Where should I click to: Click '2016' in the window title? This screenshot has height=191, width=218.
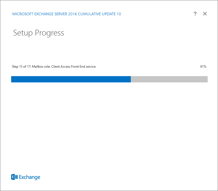[x=72, y=14]
